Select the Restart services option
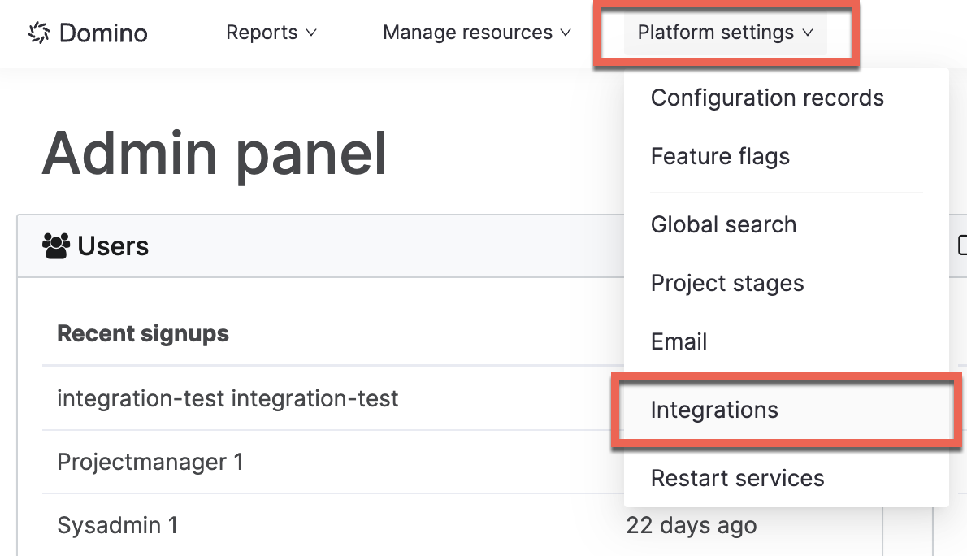Screen dimensions: 967x556 pyautogui.click(x=737, y=478)
